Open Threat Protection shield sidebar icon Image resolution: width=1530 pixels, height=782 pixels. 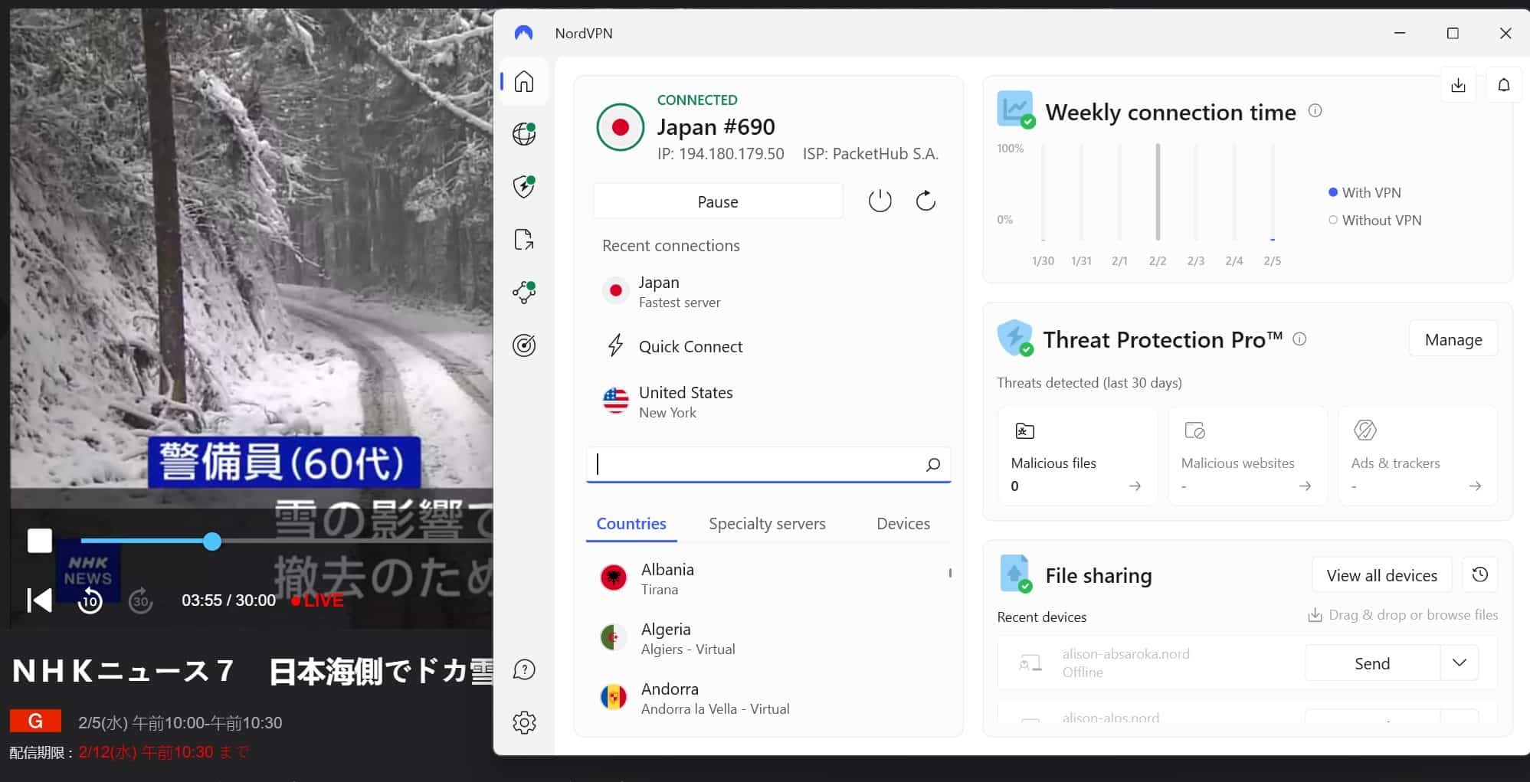point(524,186)
